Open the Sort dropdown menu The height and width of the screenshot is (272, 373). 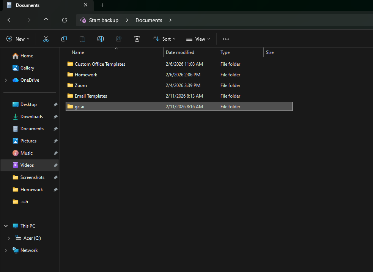[x=164, y=39]
